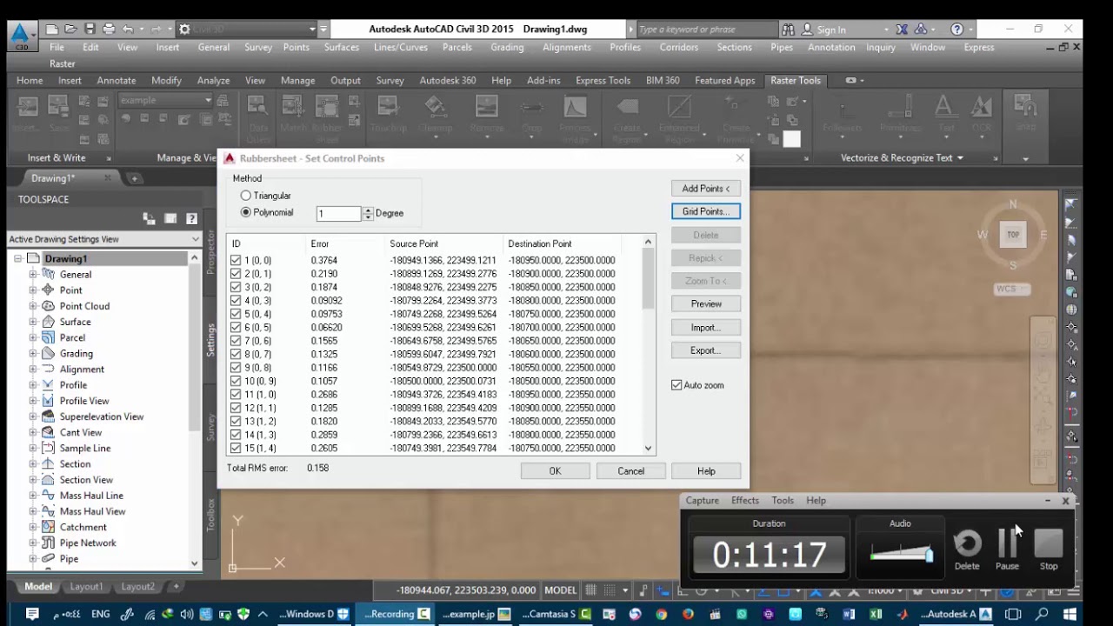Image resolution: width=1113 pixels, height=626 pixels.
Task: Collapse the Drawing1 root node in Toolspace
Action: pos(17,258)
